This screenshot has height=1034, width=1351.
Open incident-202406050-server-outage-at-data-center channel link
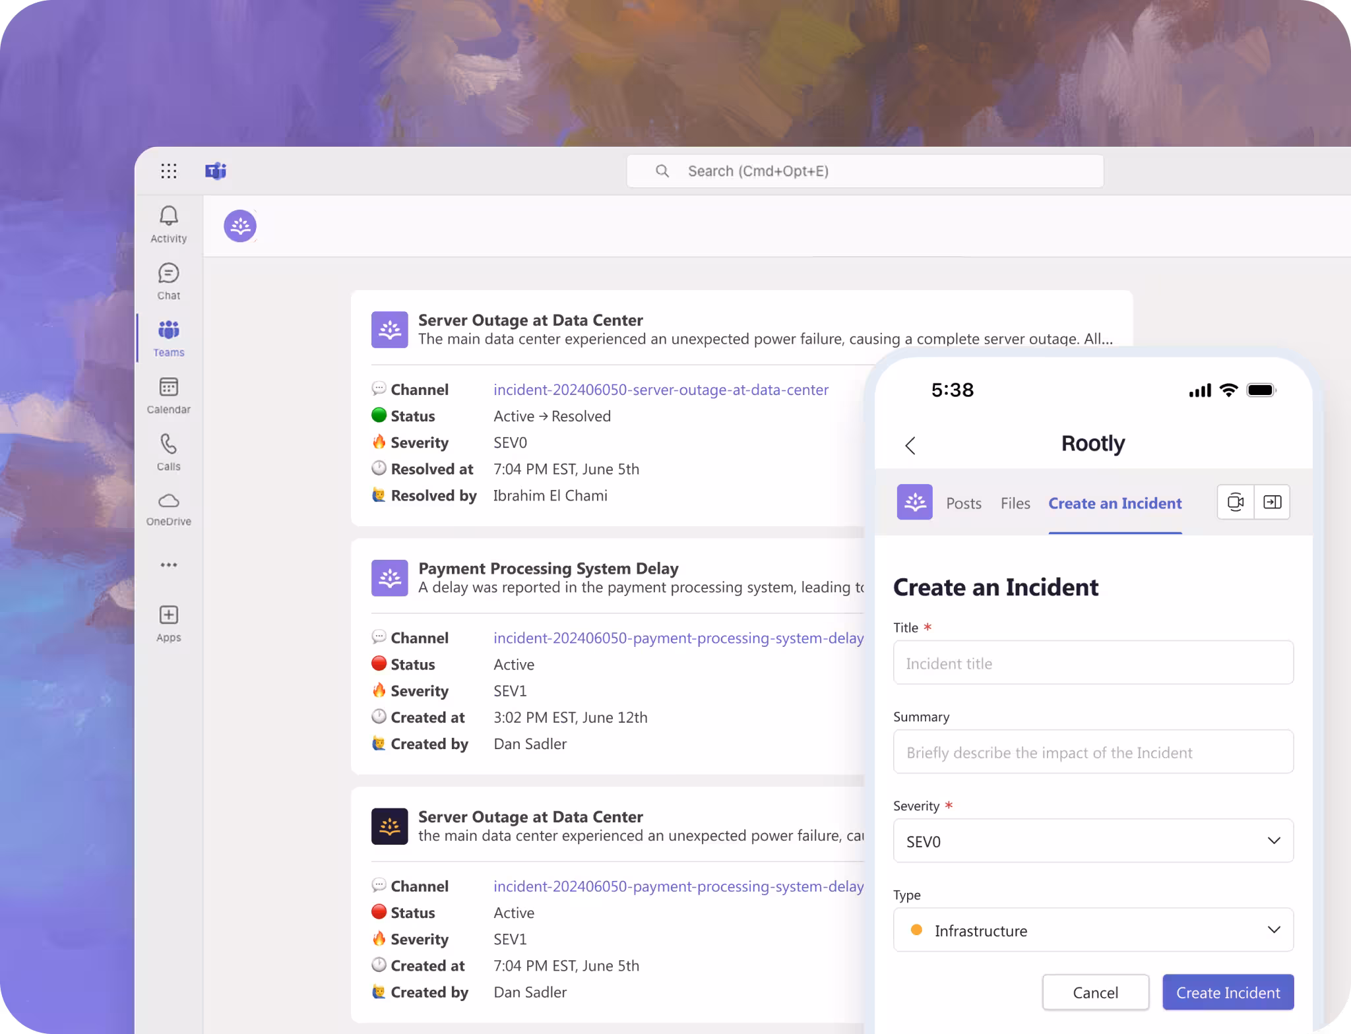[661, 390]
